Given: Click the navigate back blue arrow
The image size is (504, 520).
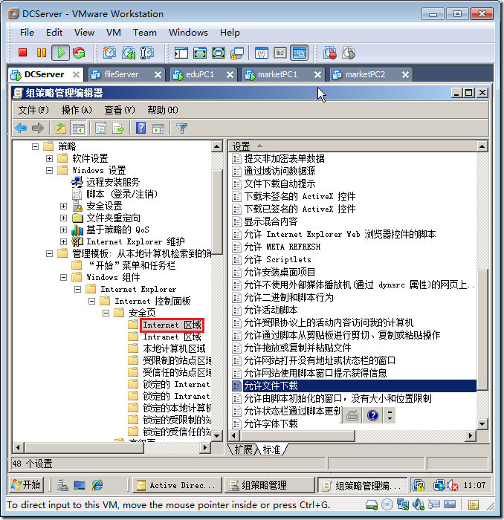Looking at the screenshot, I should (21, 128).
